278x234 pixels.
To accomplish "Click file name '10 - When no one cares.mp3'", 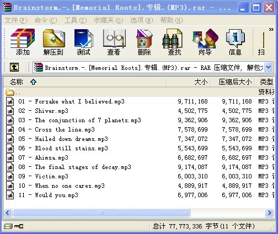I will (x=61, y=186).
